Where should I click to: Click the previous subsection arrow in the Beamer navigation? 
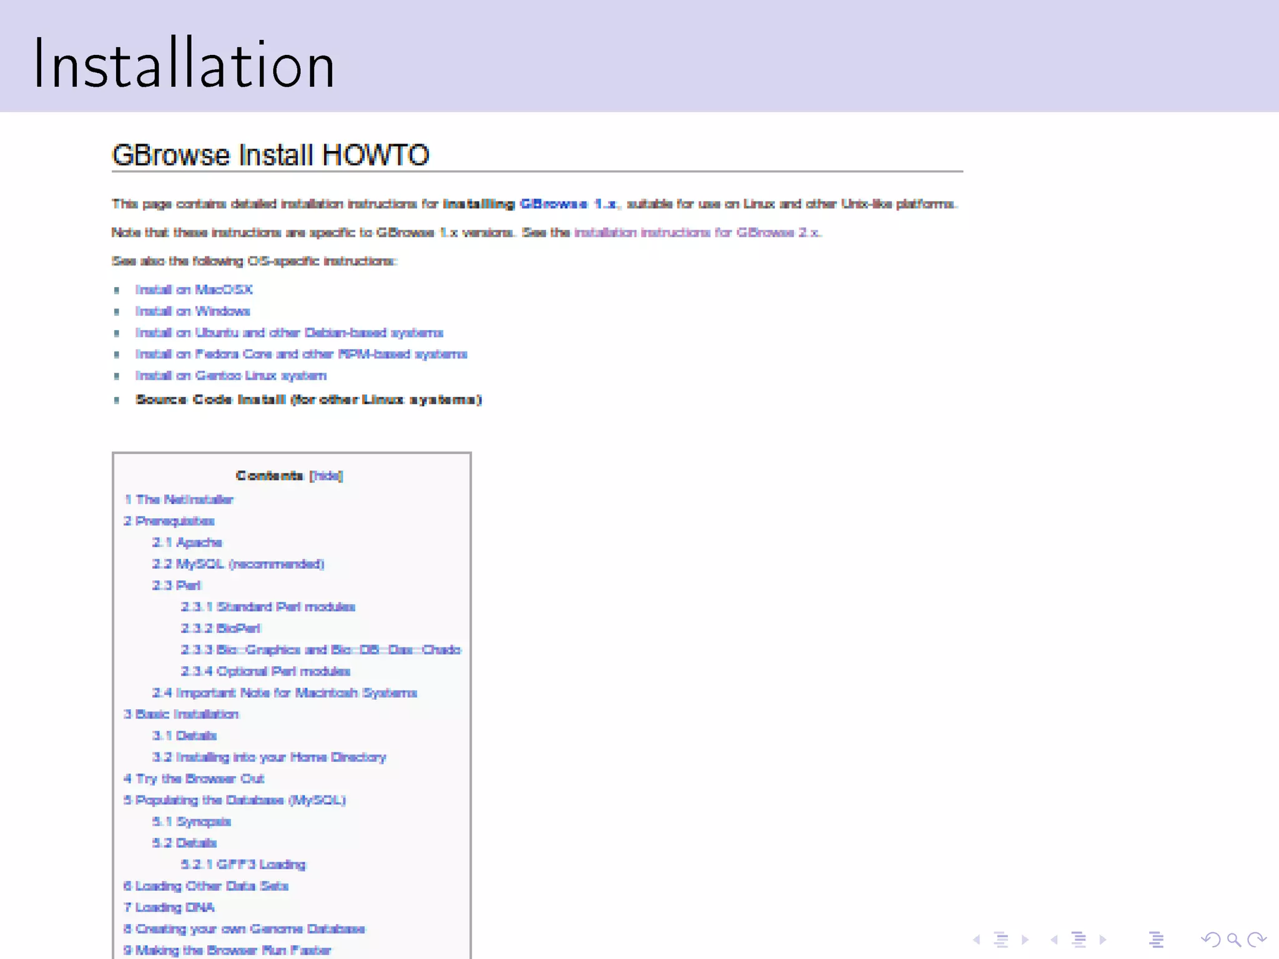tap(977, 940)
